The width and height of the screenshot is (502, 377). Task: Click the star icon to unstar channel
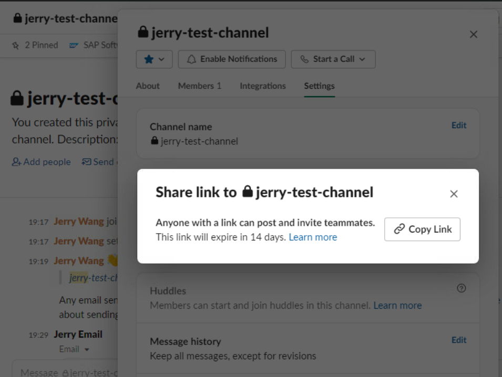coord(149,59)
